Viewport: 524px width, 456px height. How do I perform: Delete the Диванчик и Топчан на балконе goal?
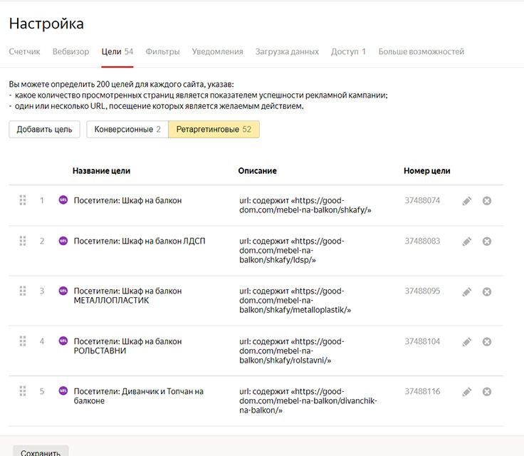click(x=487, y=392)
